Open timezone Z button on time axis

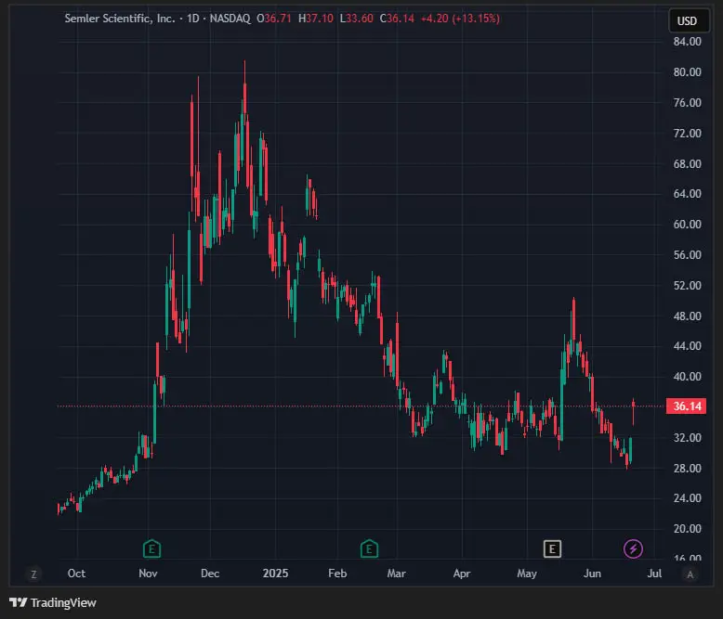(x=33, y=574)
